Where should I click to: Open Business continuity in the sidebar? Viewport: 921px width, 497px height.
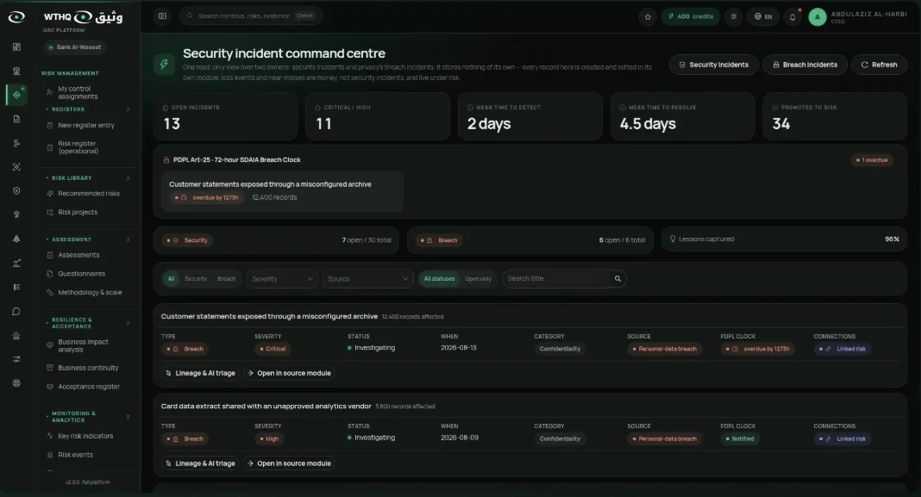[88, 368]
